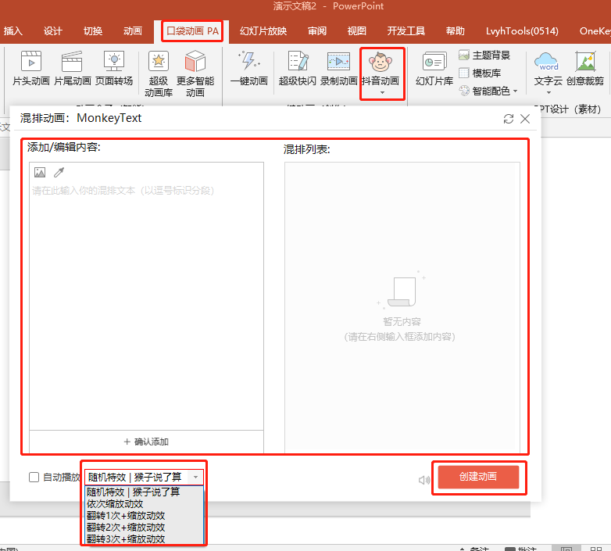Expand the 文字云 dropdown arrow
This screenshot has width=611, height=551.
tap(548, 93)
